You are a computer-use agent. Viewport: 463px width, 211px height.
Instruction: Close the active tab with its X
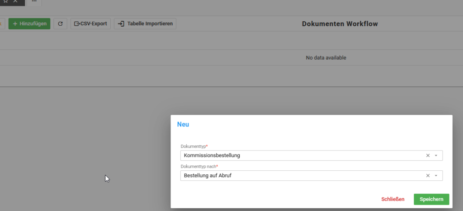tap(15, 1)
